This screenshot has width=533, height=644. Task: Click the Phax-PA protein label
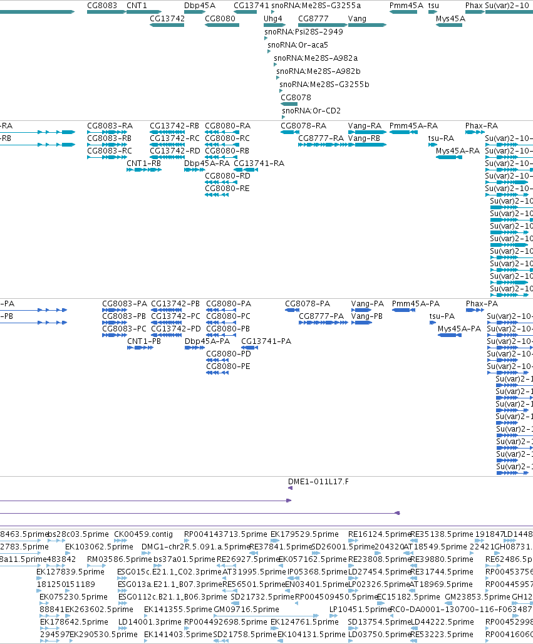click(482, 303)
